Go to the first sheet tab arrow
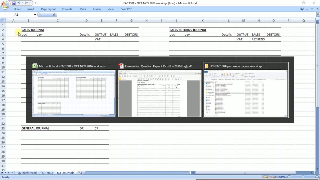 click(x=2, y=173)
